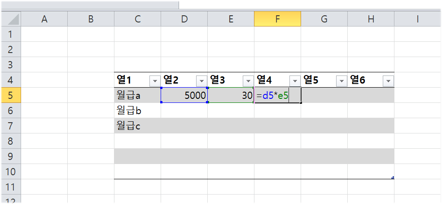The image size is (442, 204).
Task: Click the 열3 header text
Action: pyautogui.click(x=217, y=80)
